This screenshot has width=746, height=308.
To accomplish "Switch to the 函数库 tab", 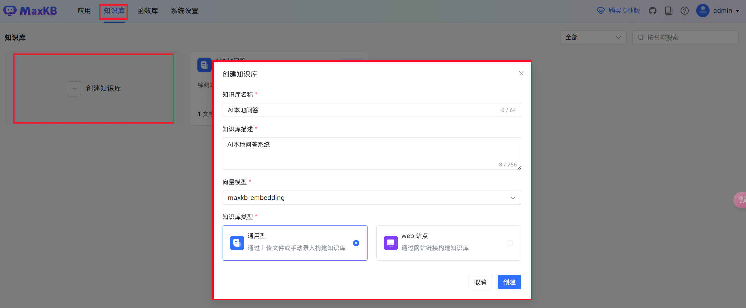I will pos(148,10).
